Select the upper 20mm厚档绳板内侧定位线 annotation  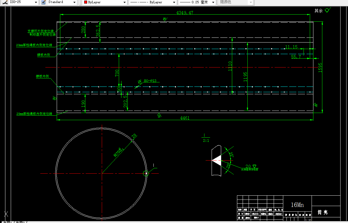point(34,45)
